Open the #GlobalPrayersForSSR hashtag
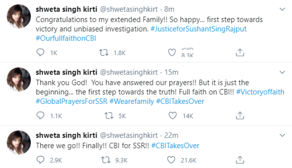292x168 pixels. click(x=72, y=101)
